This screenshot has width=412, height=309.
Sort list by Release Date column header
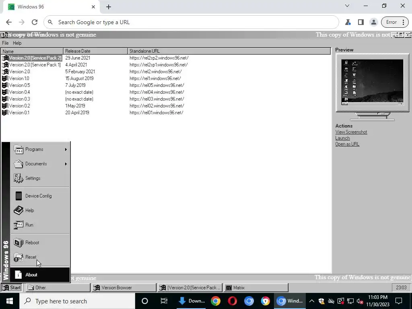pos(96,51)
